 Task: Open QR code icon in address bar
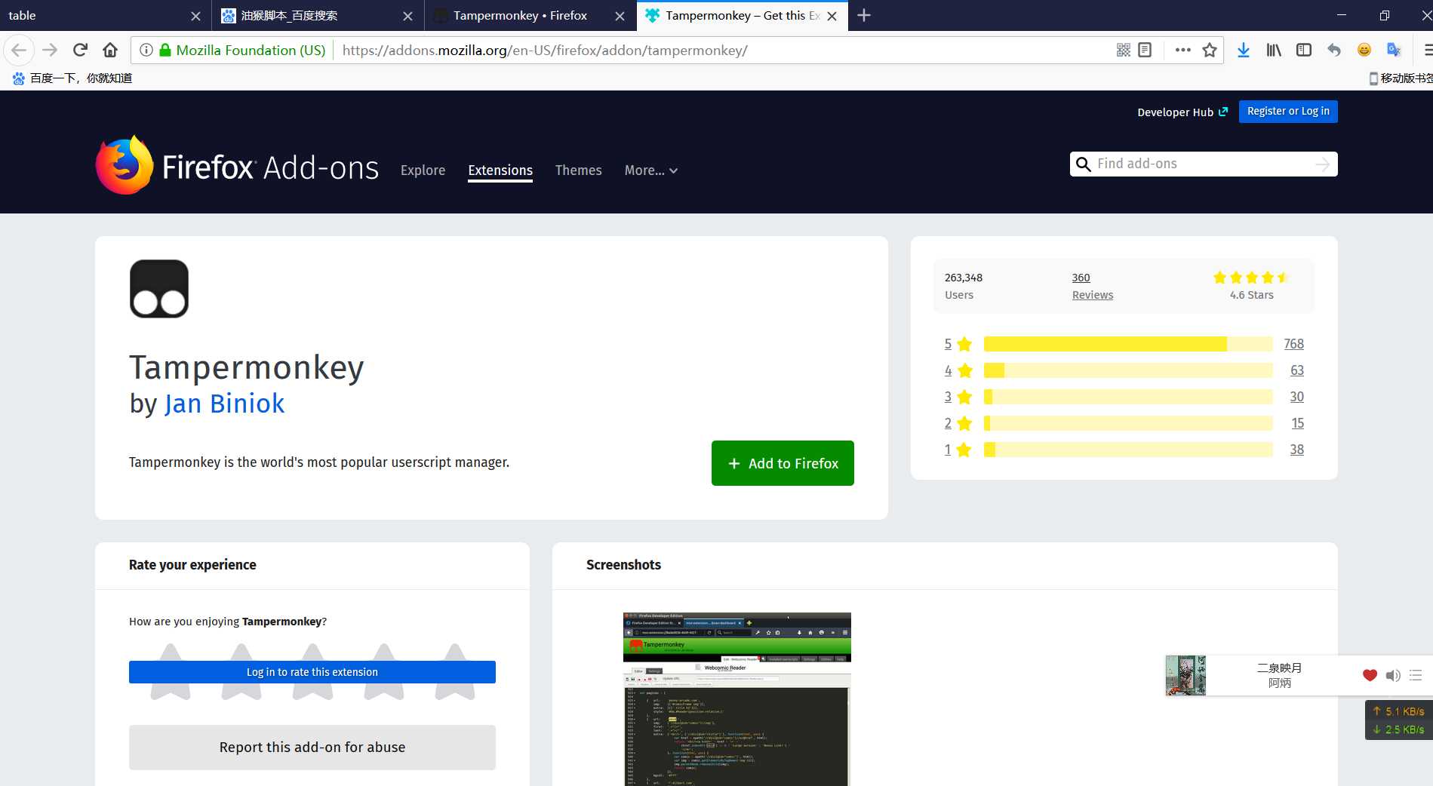(1124, 51)
